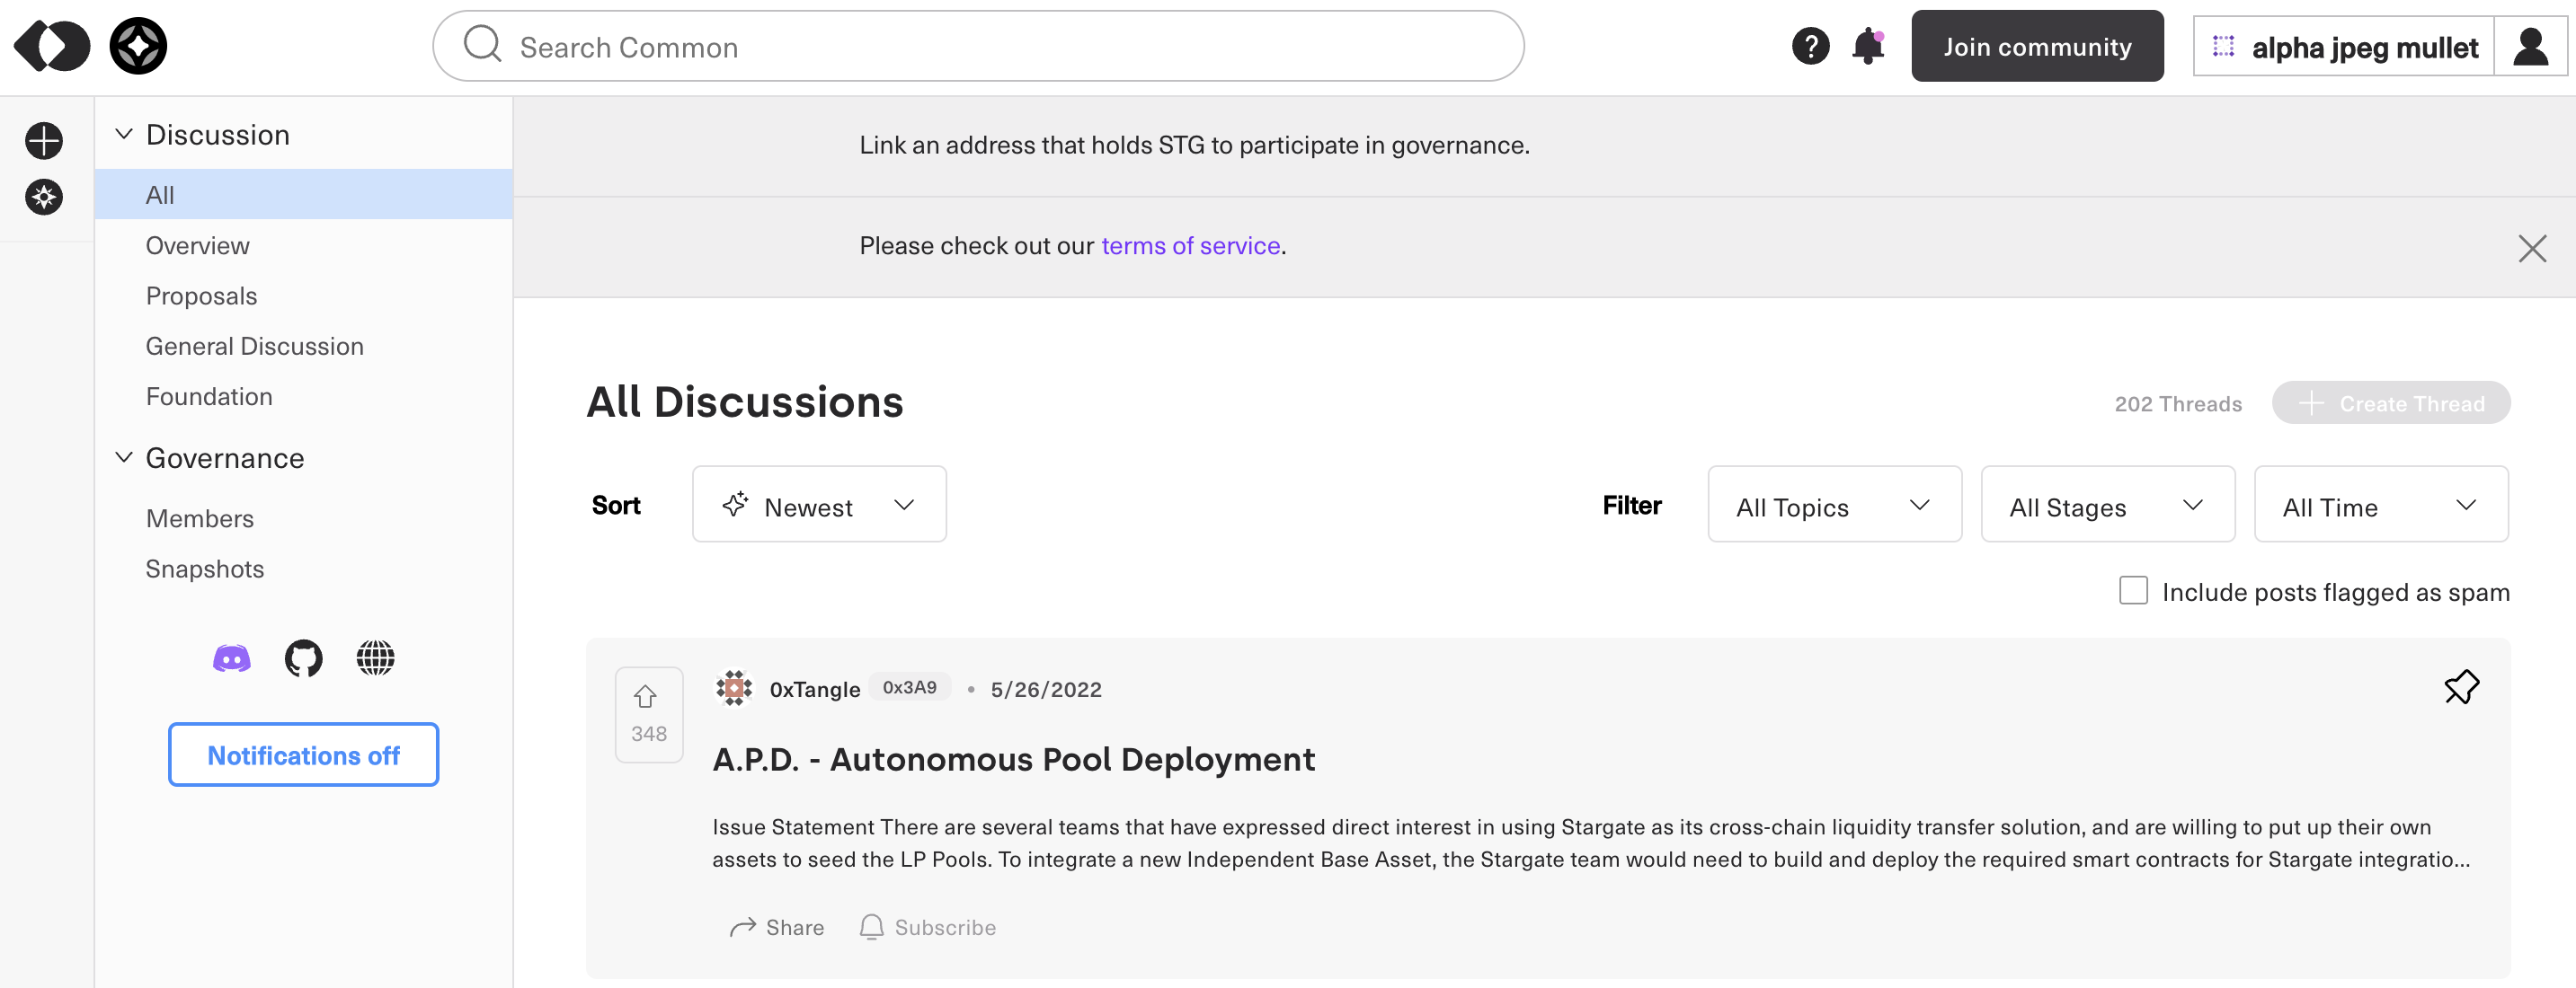This screenshot has width=2576, height=988.
Task: Select Proposals in the sidebar
Action: [x=201, y=296]
